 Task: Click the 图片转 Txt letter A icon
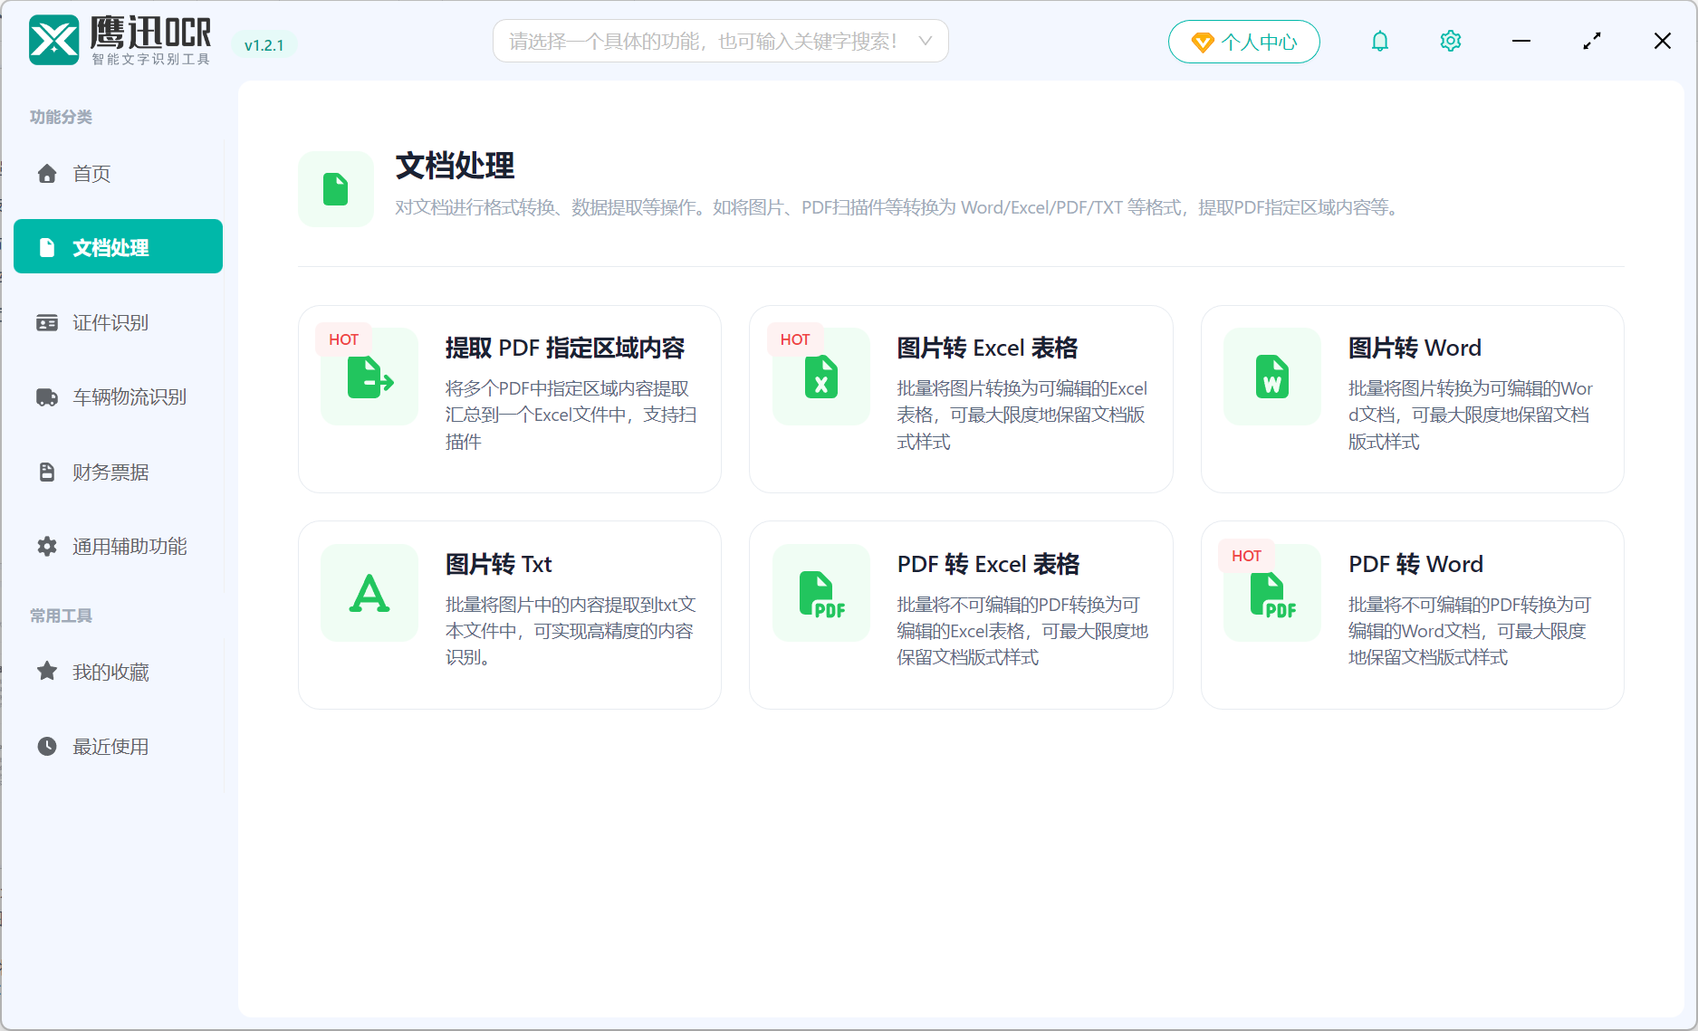click(369, 593)
